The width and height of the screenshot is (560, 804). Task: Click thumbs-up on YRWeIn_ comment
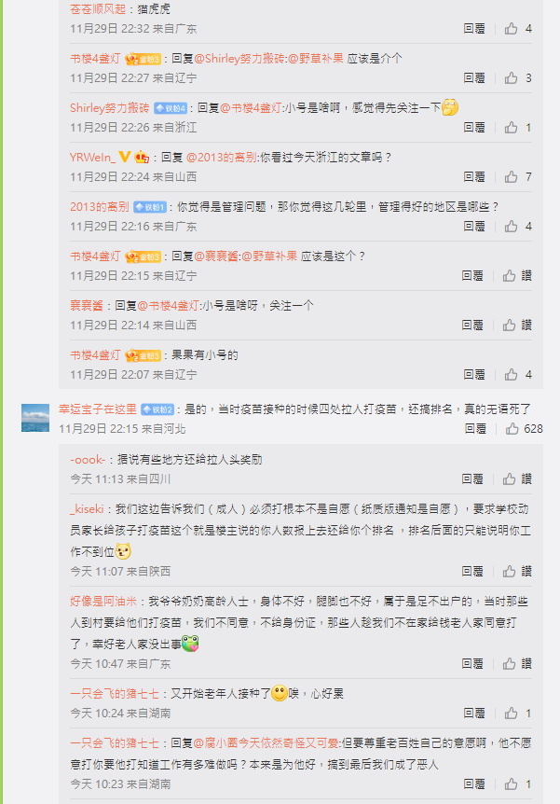click(x=511, y=177)
